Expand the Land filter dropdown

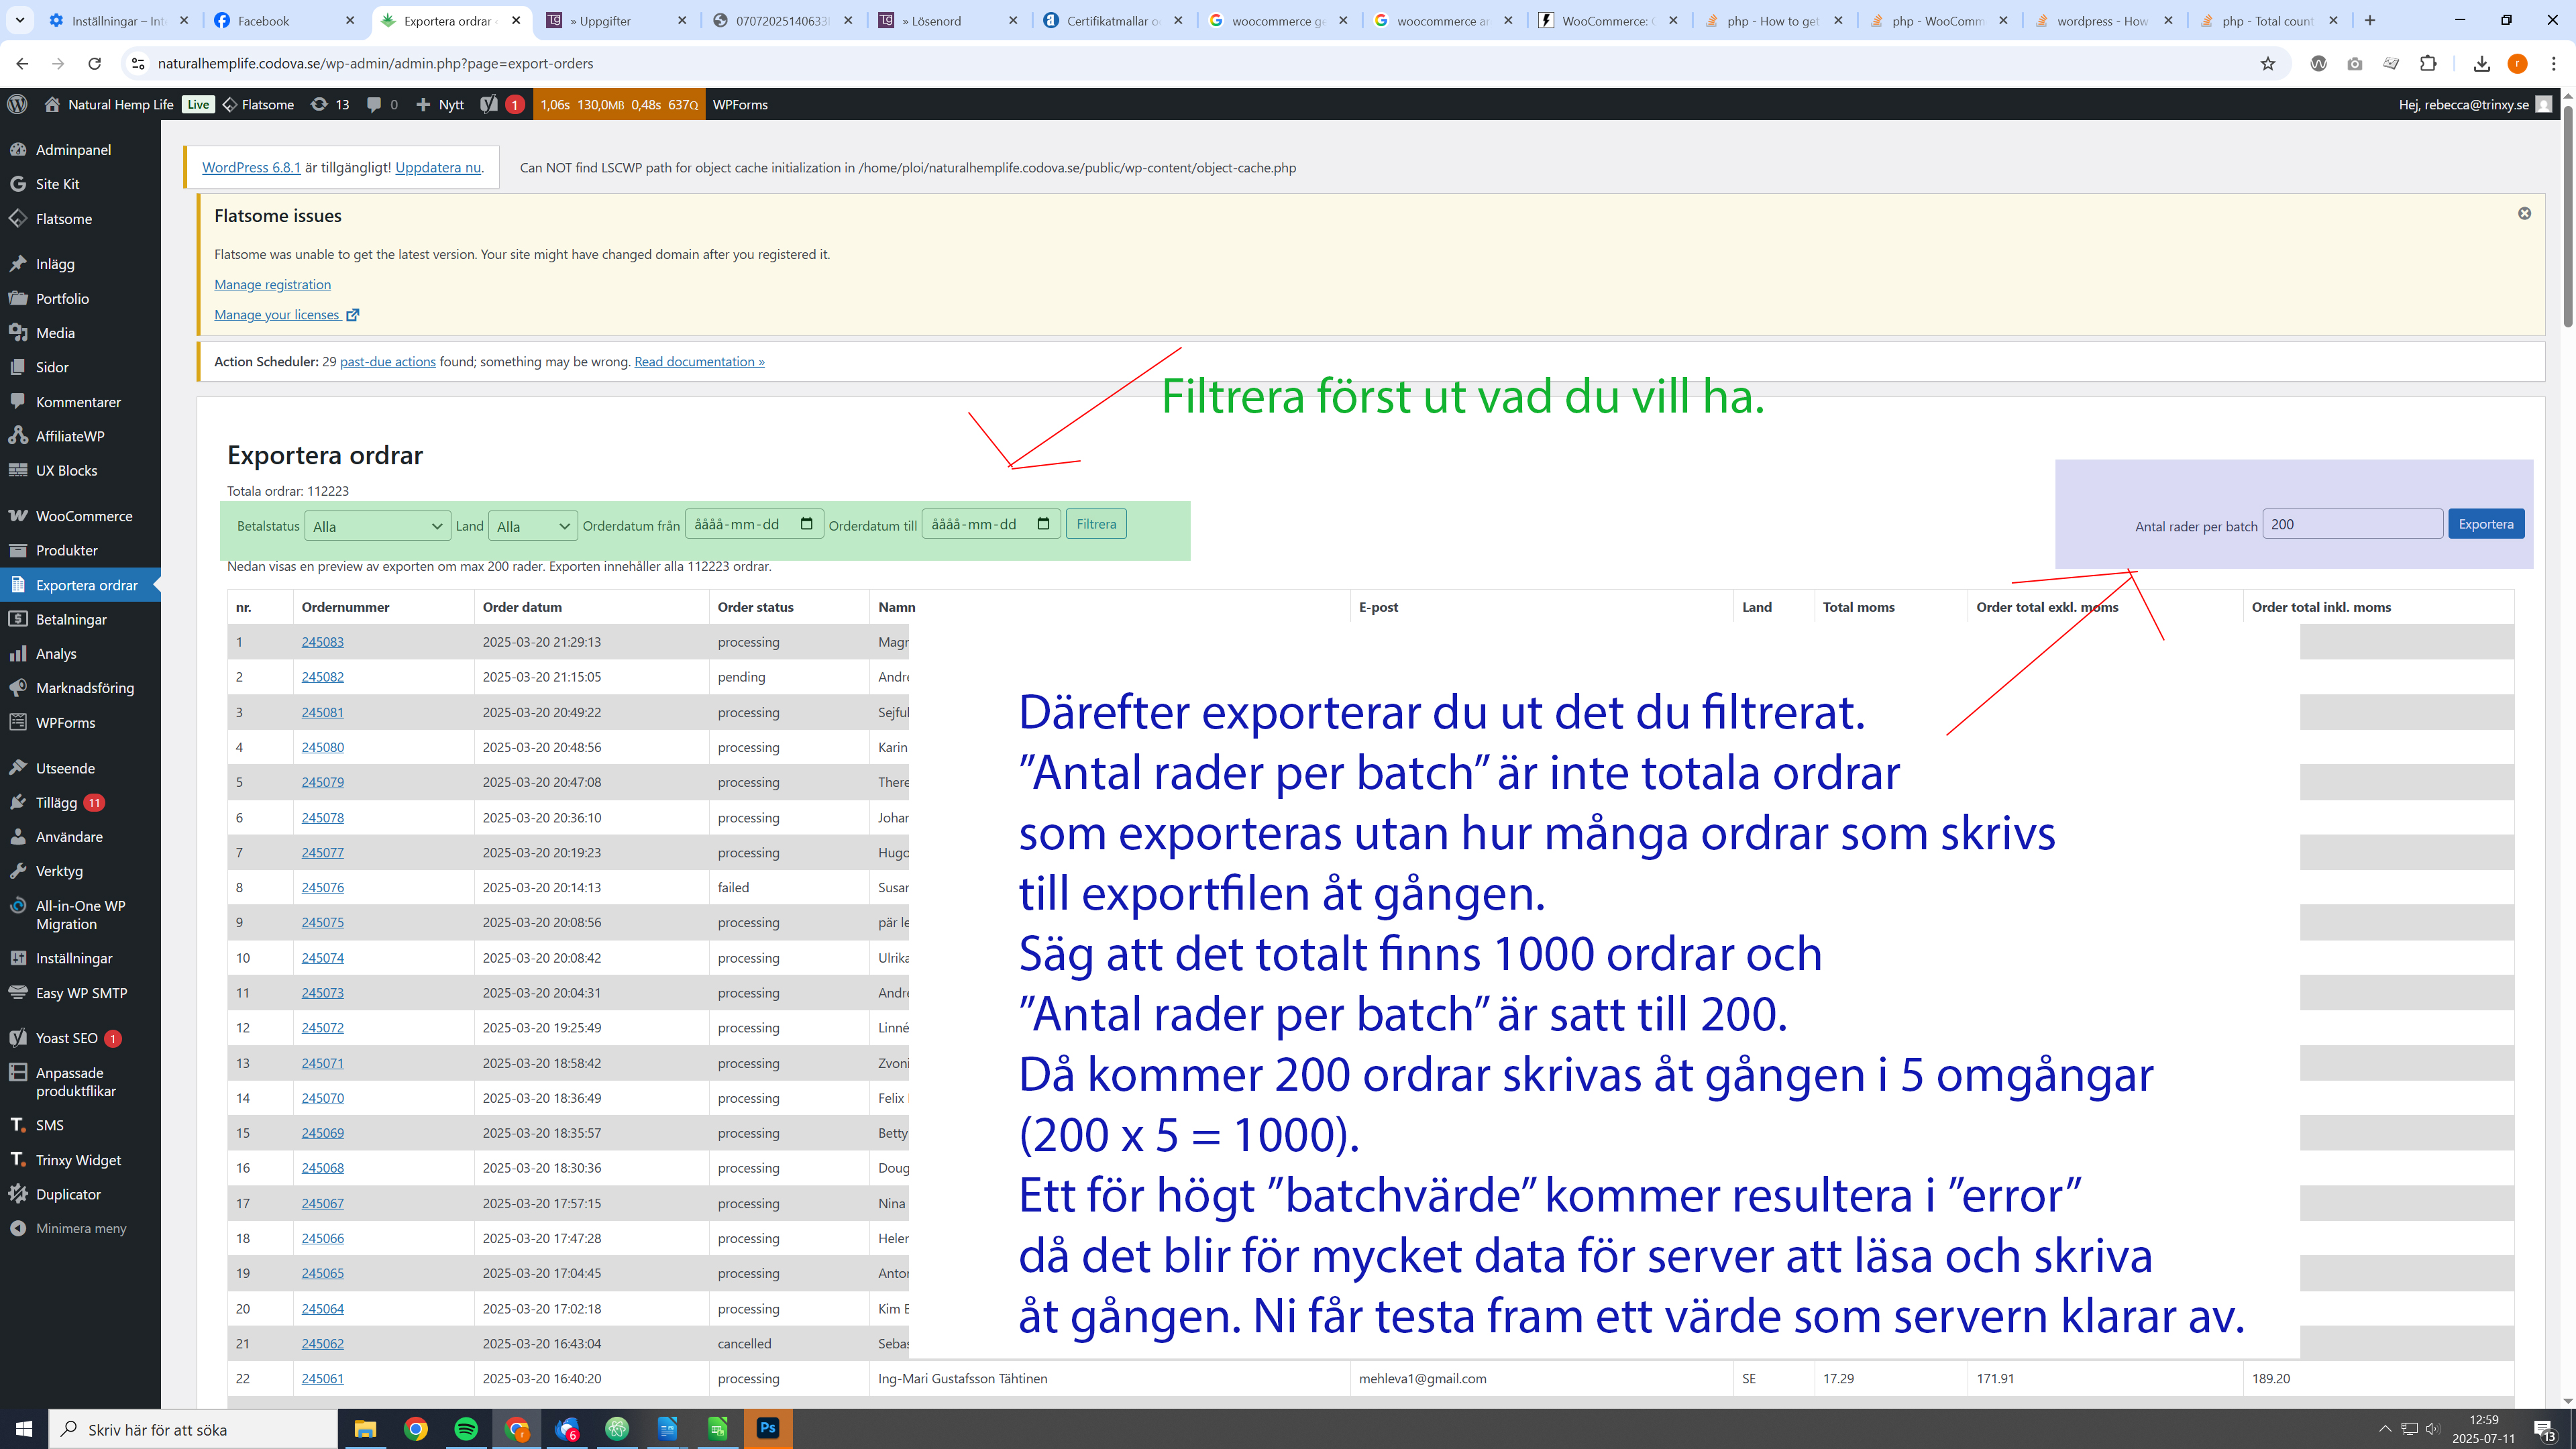[533, 526]
